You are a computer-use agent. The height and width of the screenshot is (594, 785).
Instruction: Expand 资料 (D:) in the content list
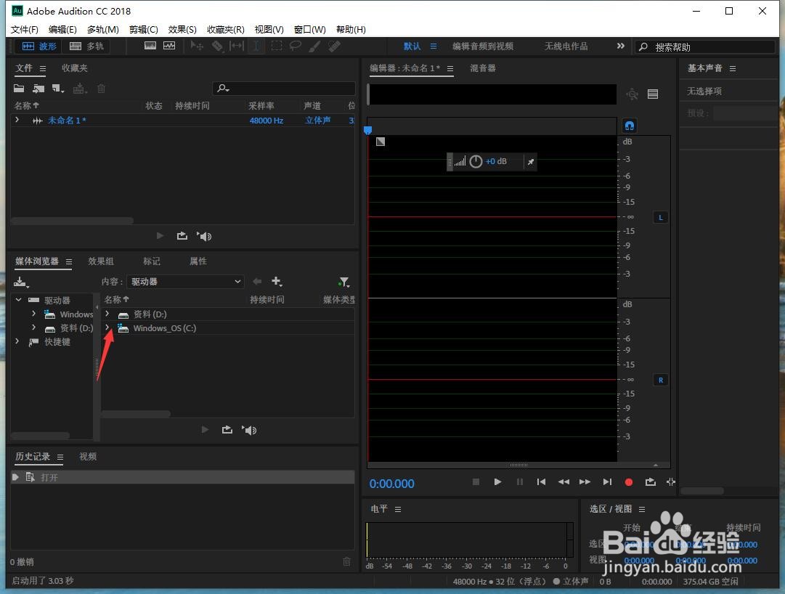point(107,314)
